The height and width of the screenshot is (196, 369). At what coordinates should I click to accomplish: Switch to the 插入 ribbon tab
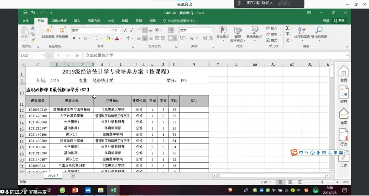77,21
